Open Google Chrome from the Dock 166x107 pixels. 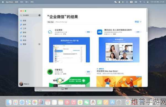pos(128,102)
